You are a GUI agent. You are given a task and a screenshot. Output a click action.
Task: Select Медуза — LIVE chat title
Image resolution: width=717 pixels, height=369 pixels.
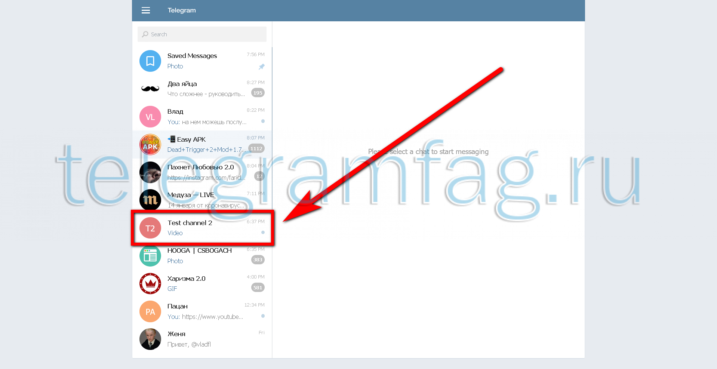point(191,195)
